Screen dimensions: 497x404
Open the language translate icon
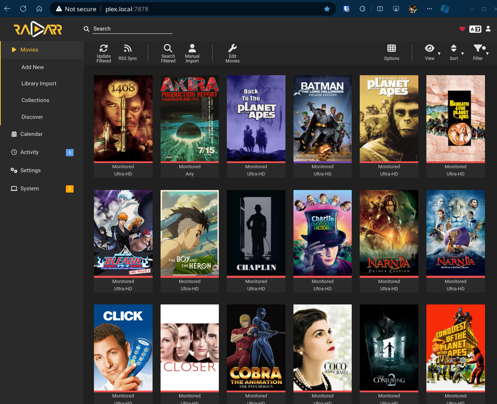point(475,29)
